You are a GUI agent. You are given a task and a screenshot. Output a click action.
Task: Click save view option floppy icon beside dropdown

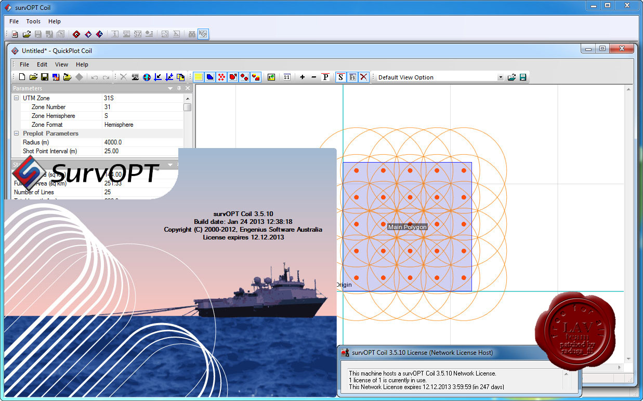click(x=523, y=77)
